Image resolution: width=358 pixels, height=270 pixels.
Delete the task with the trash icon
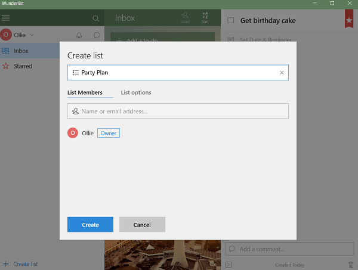click(351, 265)
